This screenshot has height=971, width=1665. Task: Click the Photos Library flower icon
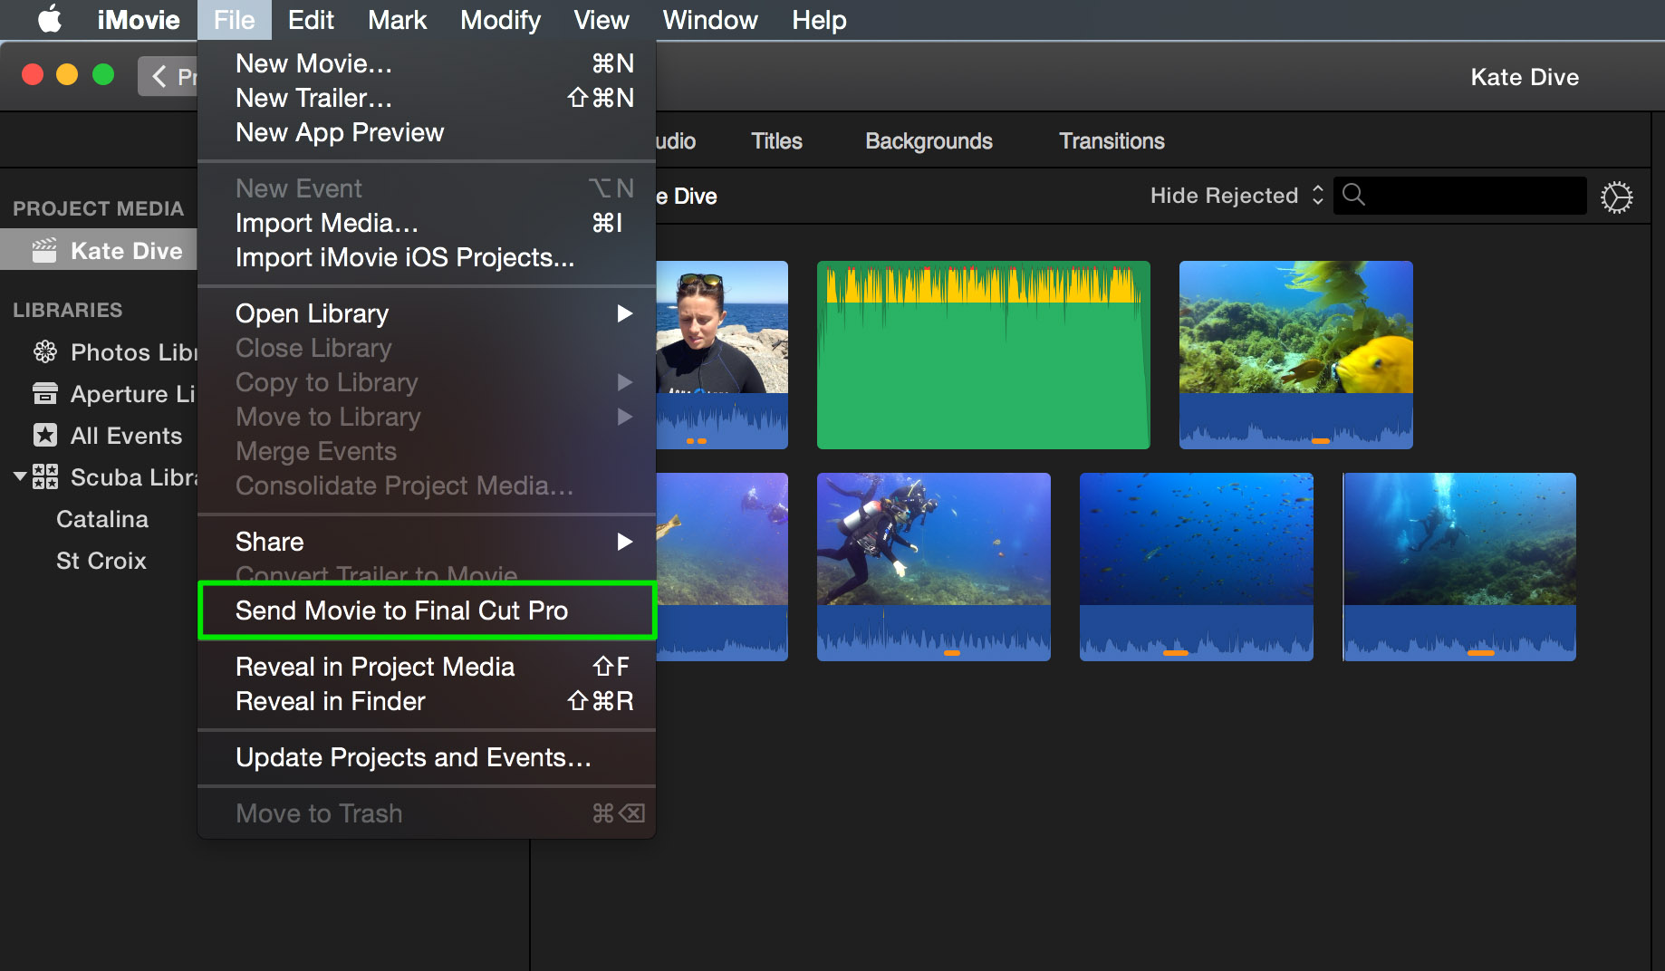click(45, 351)
